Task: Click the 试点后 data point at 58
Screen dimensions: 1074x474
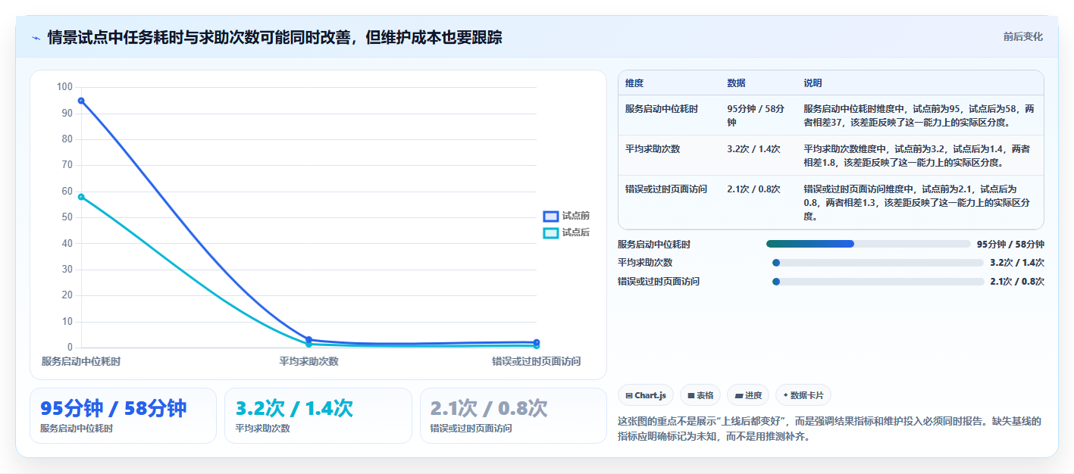Action: click(x=81, y=197)
